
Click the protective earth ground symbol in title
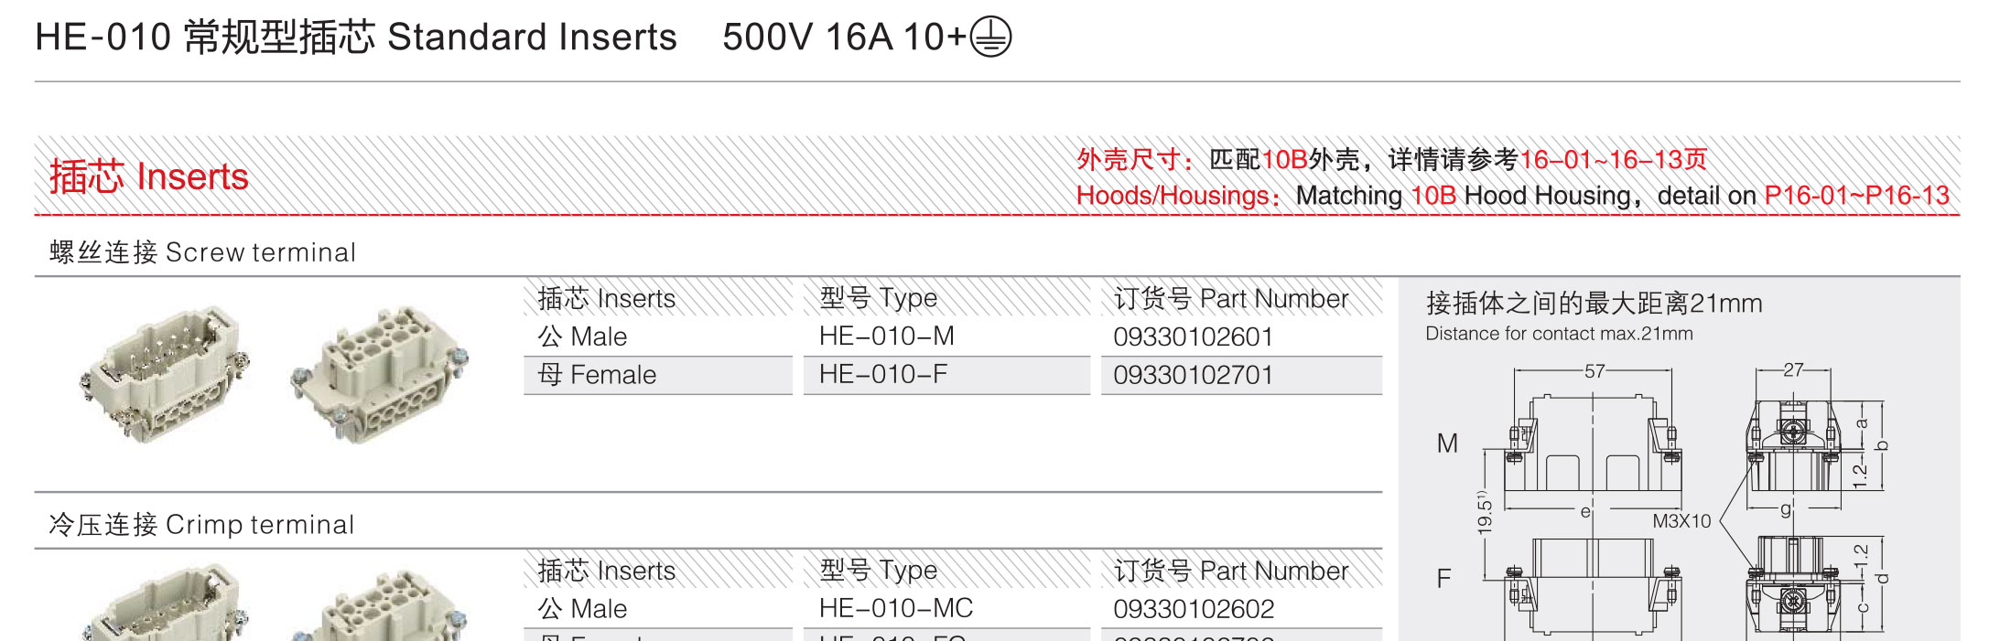(x=990, y=37)
